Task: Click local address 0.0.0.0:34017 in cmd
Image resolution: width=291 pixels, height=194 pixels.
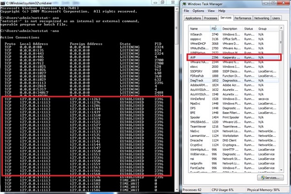Action: pyautogui.click(x=34, y=93)
